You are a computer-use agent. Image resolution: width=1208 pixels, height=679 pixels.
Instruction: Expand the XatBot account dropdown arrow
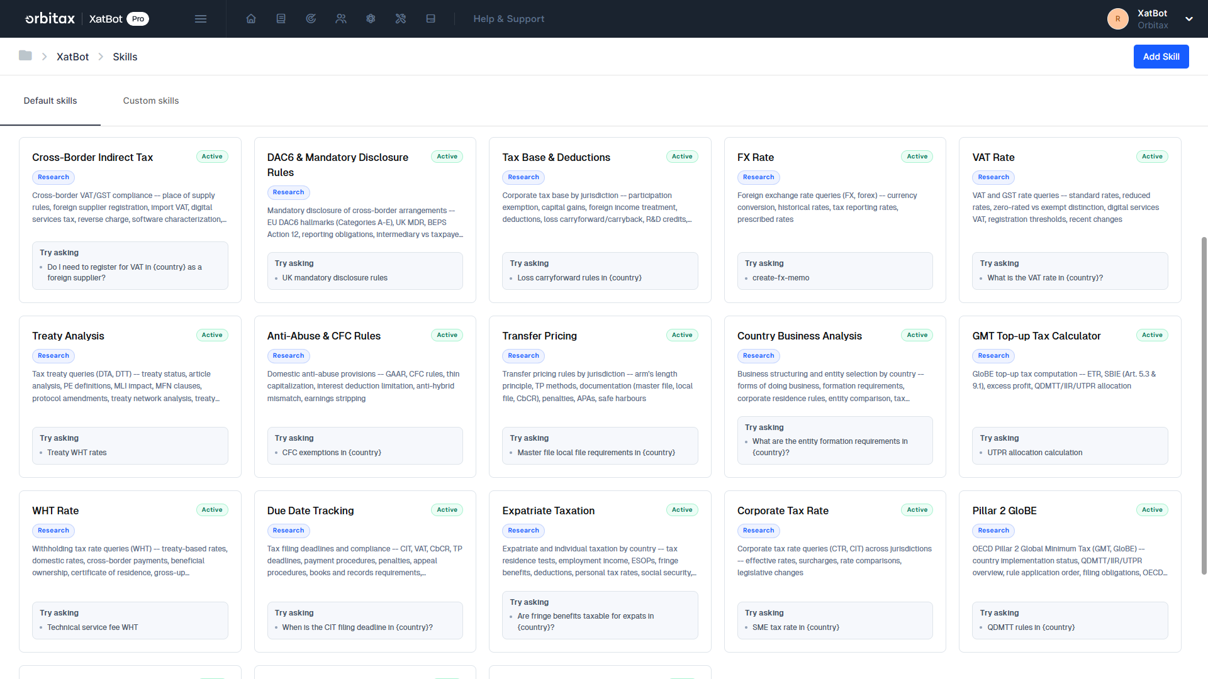[1189, 19]
